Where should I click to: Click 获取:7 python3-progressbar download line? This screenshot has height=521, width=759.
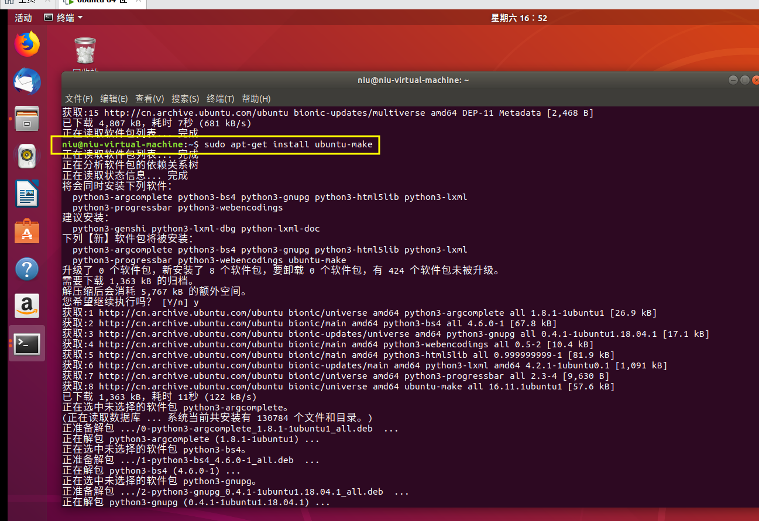(336, 376)
